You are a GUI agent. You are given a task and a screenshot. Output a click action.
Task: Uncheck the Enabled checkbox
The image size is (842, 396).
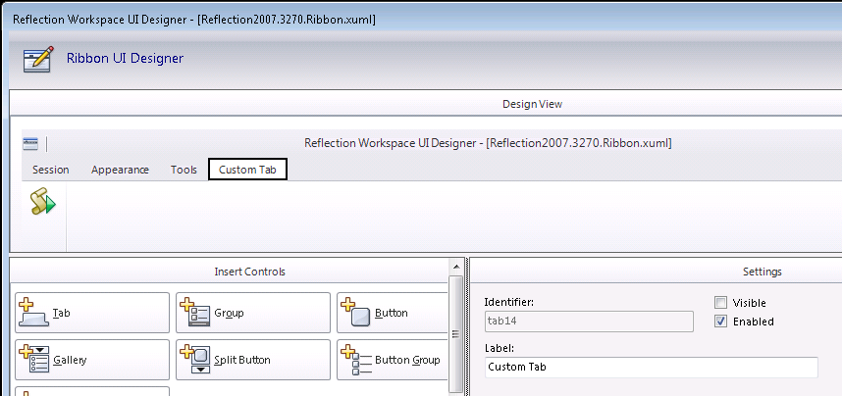(x=721, y=322)
